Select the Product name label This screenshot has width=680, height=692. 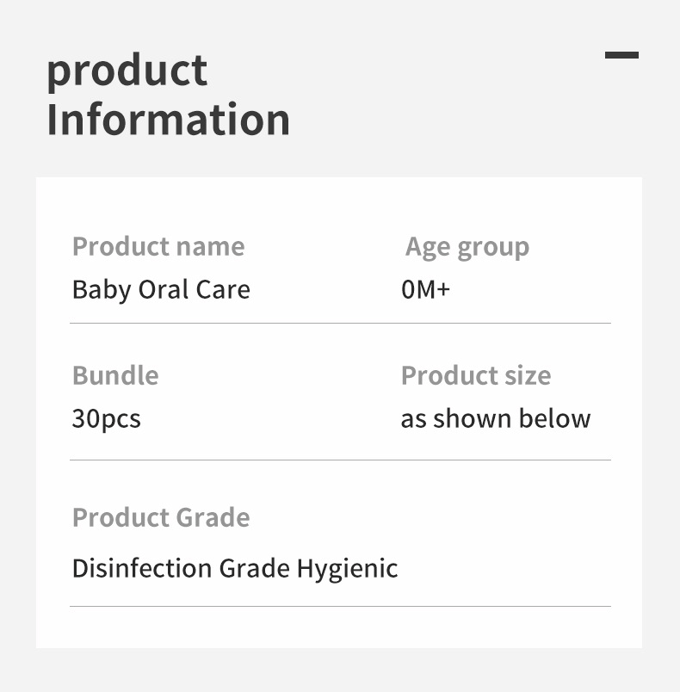click(158, 246)
